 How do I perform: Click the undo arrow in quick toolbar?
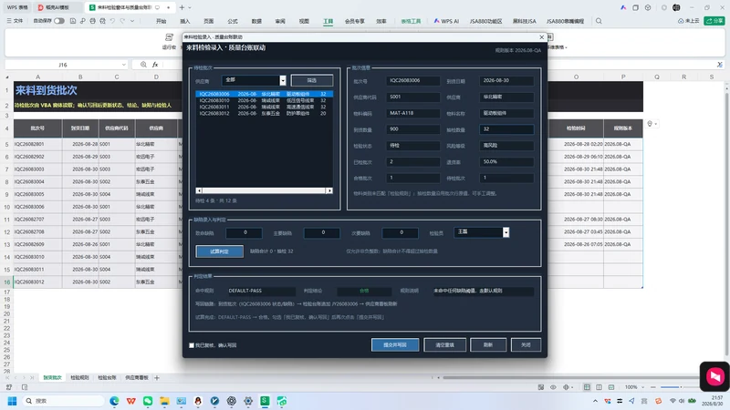click(x=112, y=21)
